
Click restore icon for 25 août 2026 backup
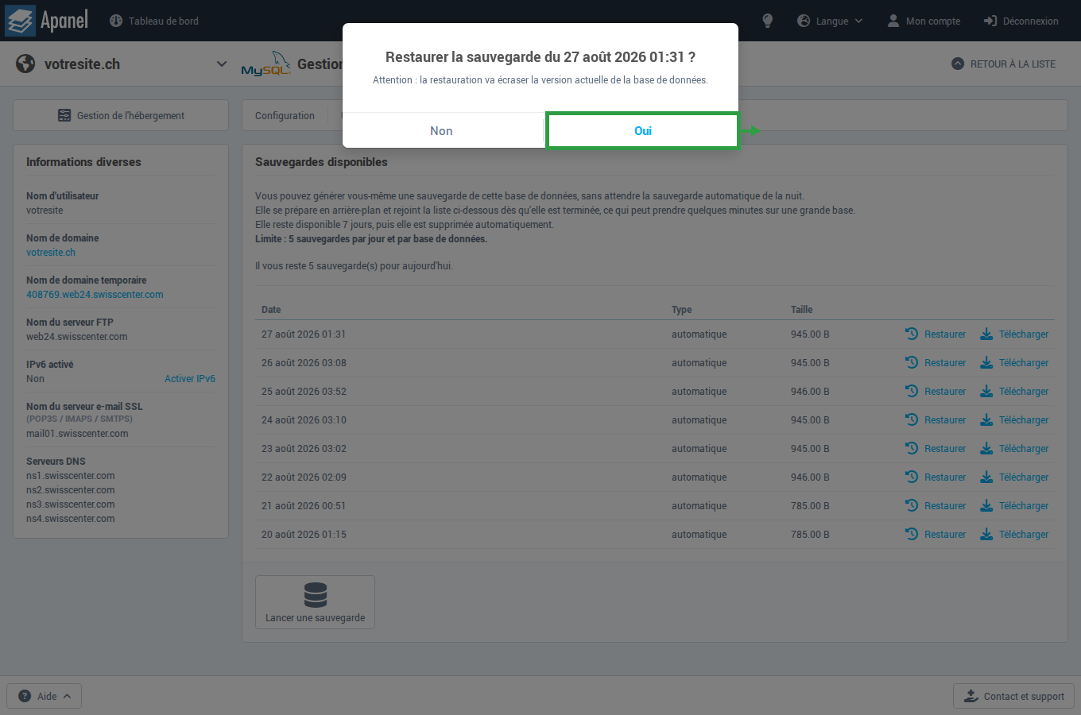(x=912, y=391)
